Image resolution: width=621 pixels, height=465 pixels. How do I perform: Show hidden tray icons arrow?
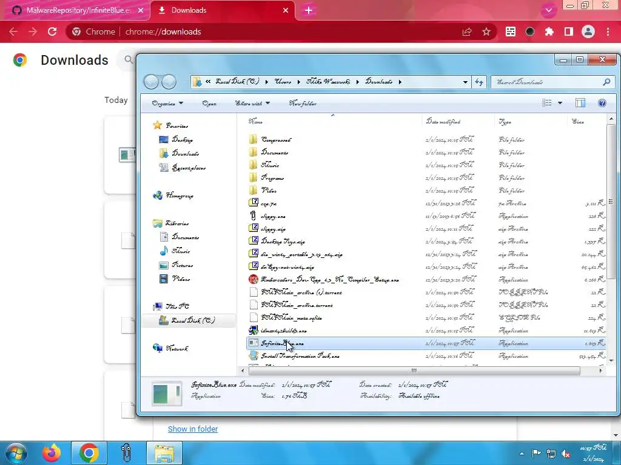pyautogui.click(x=522, y=453)
